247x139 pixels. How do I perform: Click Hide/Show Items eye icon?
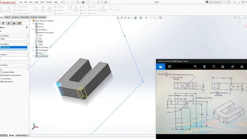(146, 18)
